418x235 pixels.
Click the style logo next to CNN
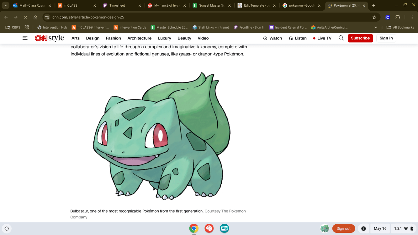coord(56,38)
